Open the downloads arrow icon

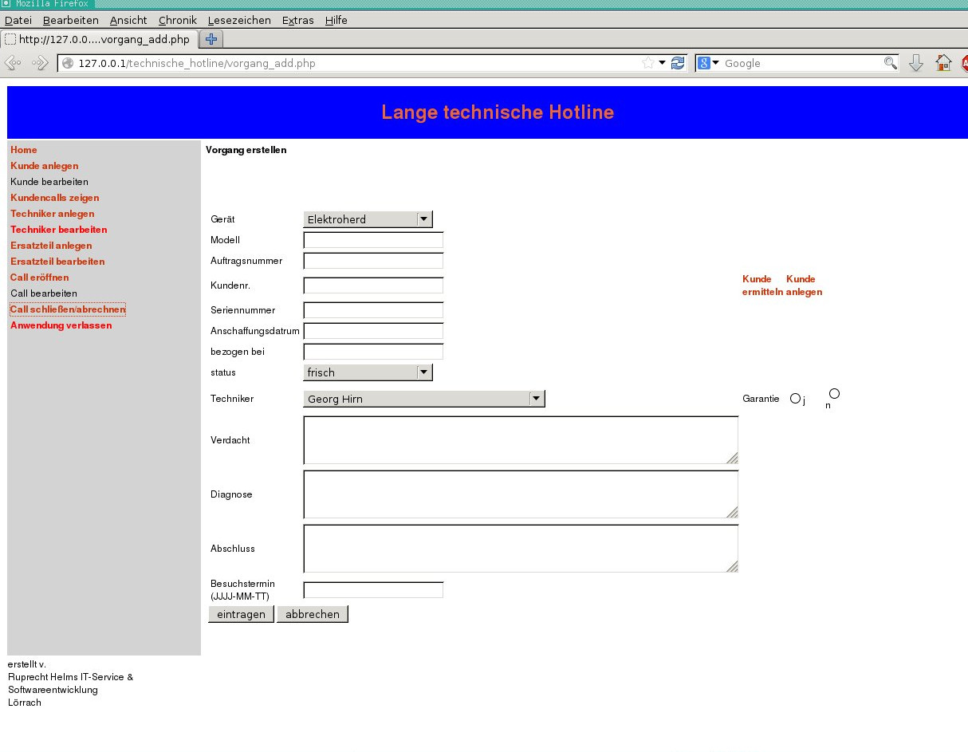(x=916, y=63)
